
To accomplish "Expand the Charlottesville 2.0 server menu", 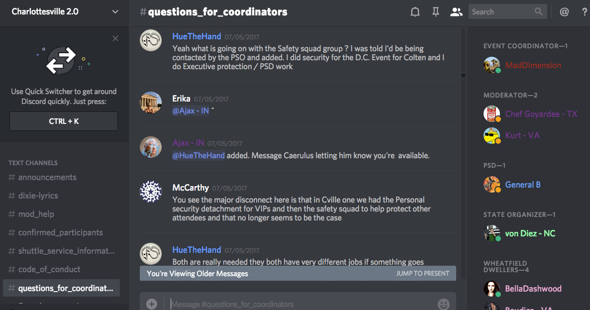I will (115, 12).
